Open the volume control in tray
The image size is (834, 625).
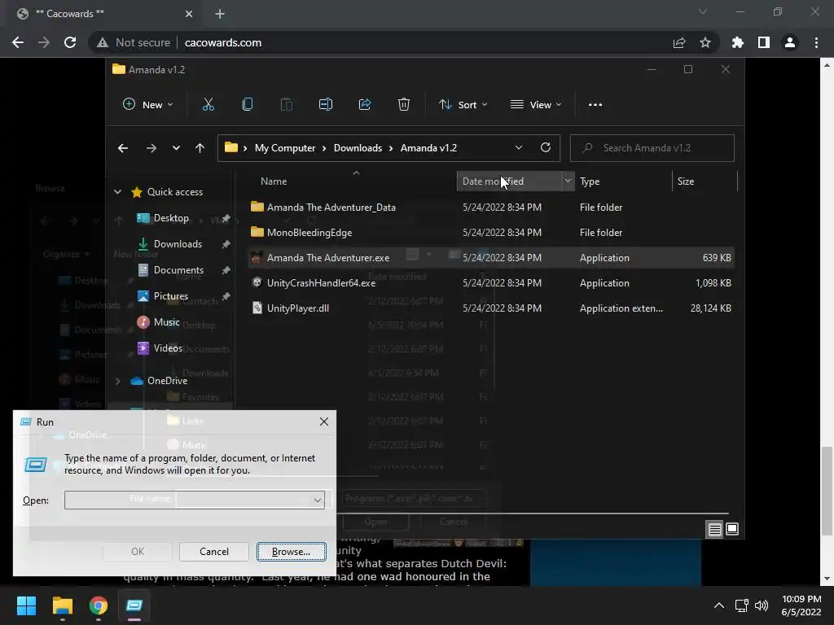[762, 605]
